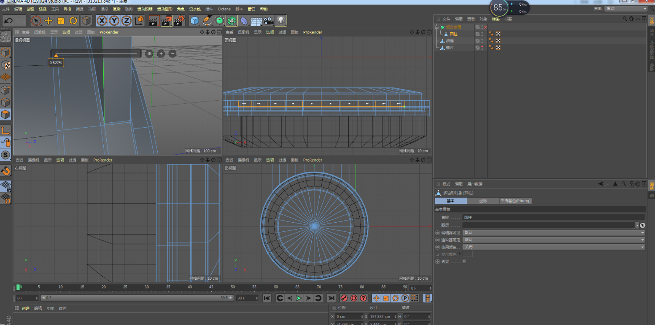This screenshot has width=655, height=325.
Task: Toggle visibility dots of 圆柱 object
Action: tap(482, 34)
